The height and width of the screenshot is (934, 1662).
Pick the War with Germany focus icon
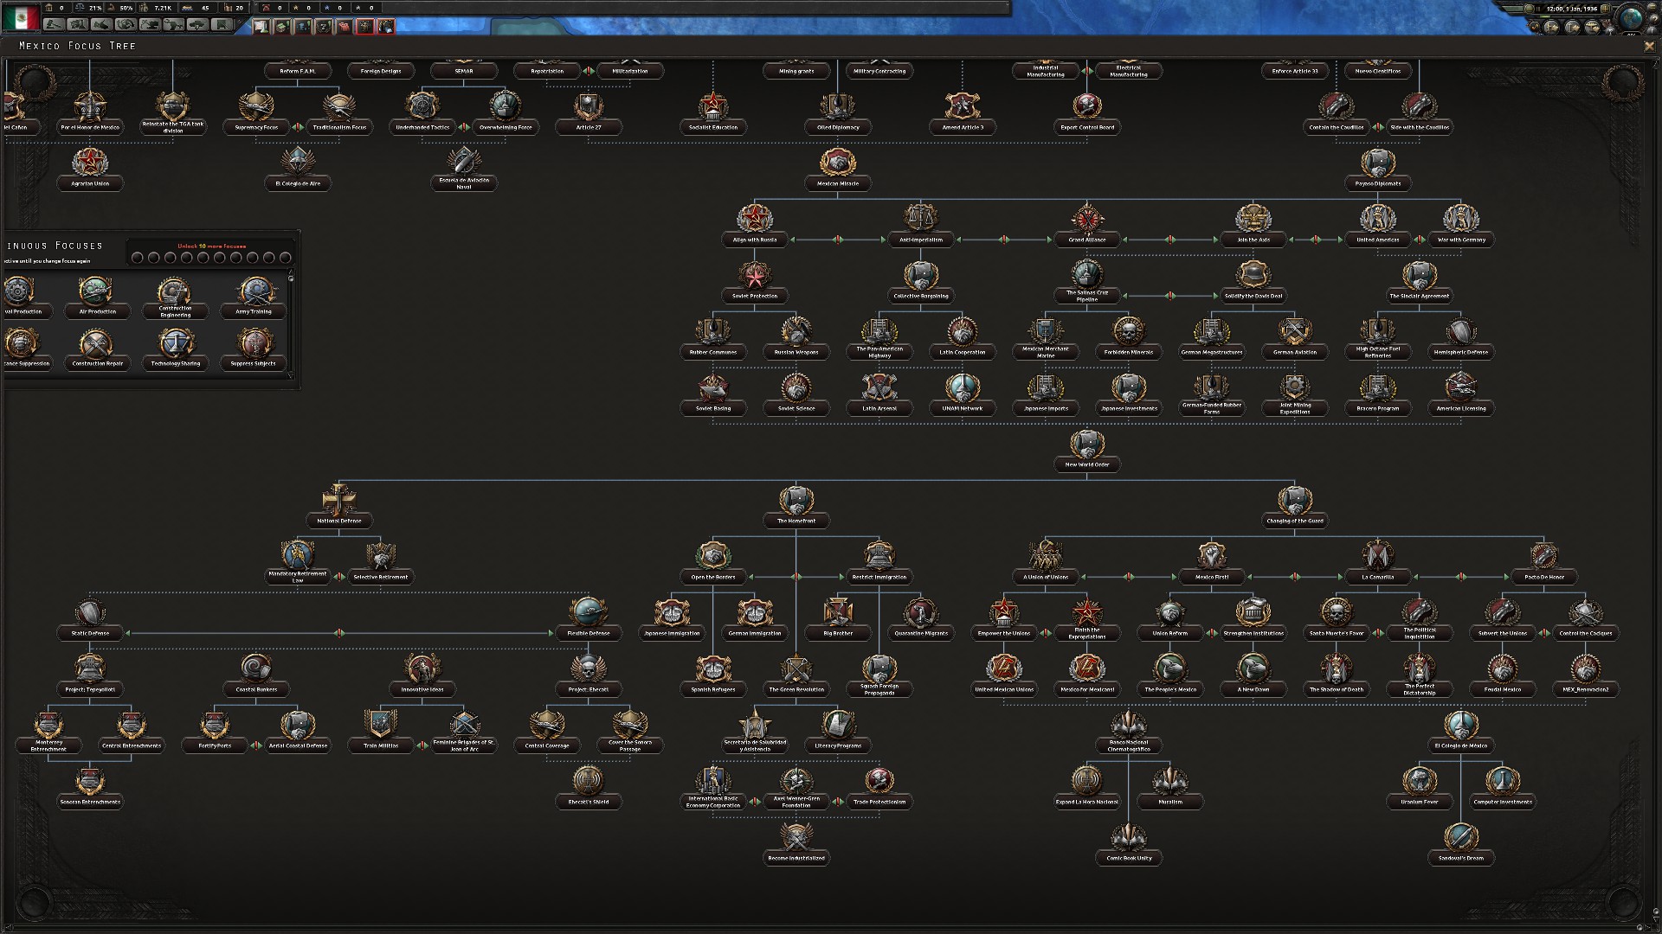tap(1461, 218)
